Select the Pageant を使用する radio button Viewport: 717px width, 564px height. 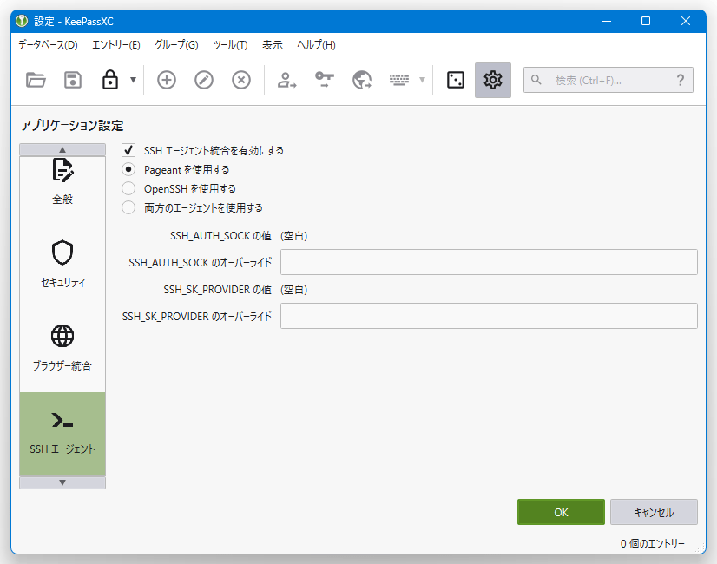click(128, 169)
